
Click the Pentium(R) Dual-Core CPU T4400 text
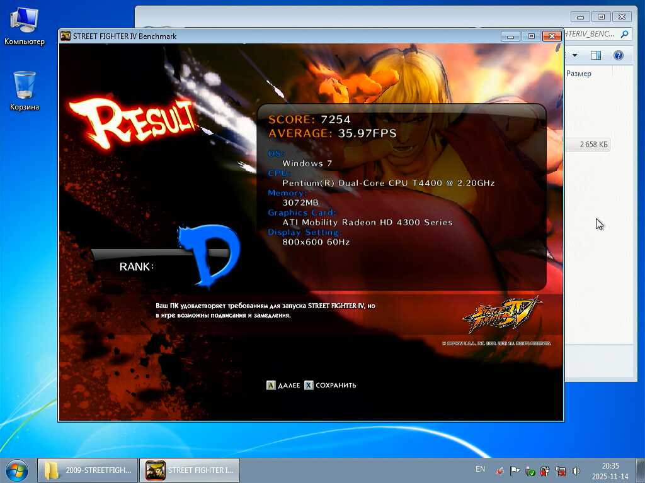388,183
